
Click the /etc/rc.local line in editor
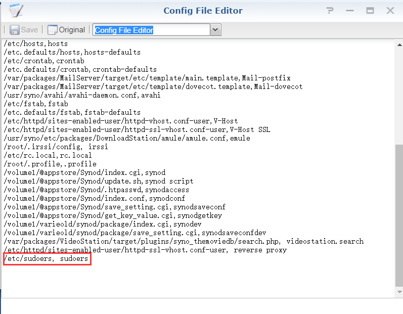(x=48, y=155)
